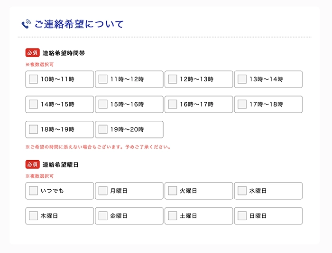Screen dimensions: 332x253
Task: Click the 必須 badge next to 連絡希望時間帯
Action: click(x=32, y=53)
